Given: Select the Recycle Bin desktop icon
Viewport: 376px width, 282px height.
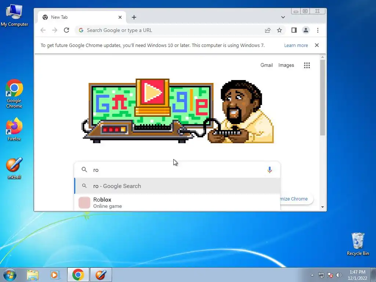Looking at the screenshot, I should (358, 244).
